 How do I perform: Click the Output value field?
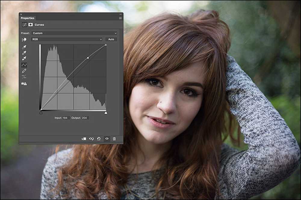(85, 118)
